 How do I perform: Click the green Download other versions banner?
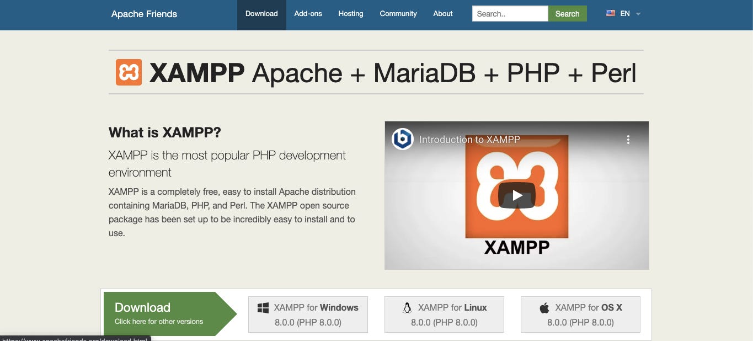[170, 314]
